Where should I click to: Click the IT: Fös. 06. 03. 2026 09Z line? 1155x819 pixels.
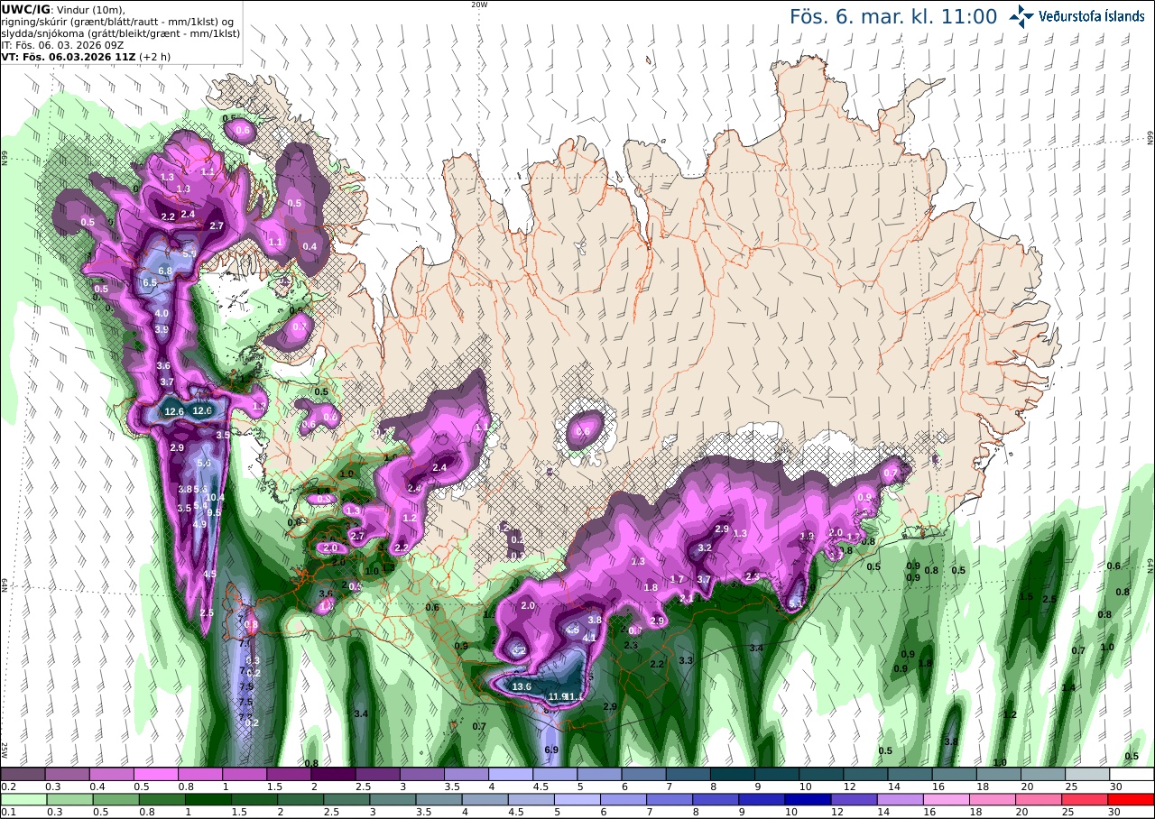[63, 44]
